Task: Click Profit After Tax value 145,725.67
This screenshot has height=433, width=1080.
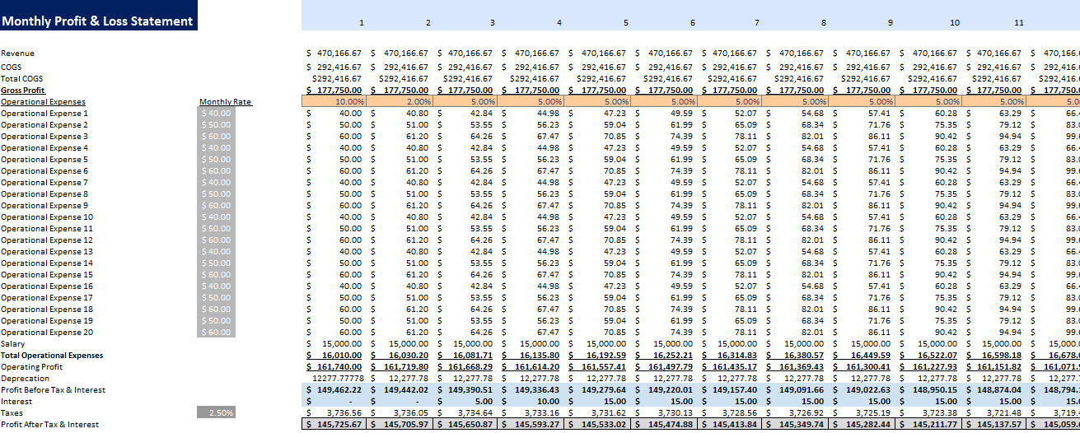Action: point(335,424)
